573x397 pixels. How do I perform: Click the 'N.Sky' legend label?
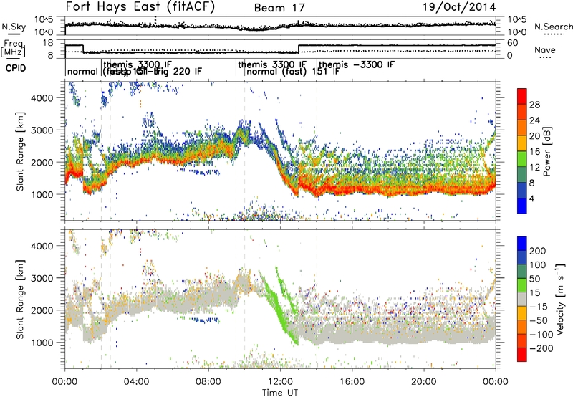coord(14,27)
